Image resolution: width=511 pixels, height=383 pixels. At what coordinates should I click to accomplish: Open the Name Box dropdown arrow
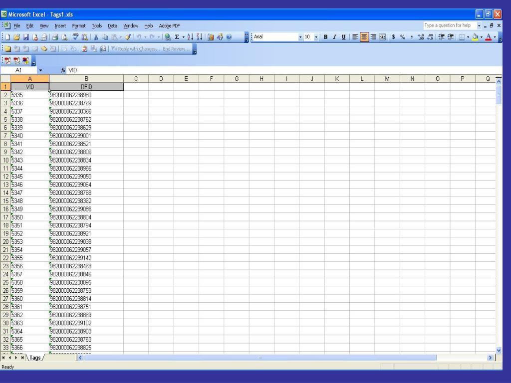(x=40, y=70)
